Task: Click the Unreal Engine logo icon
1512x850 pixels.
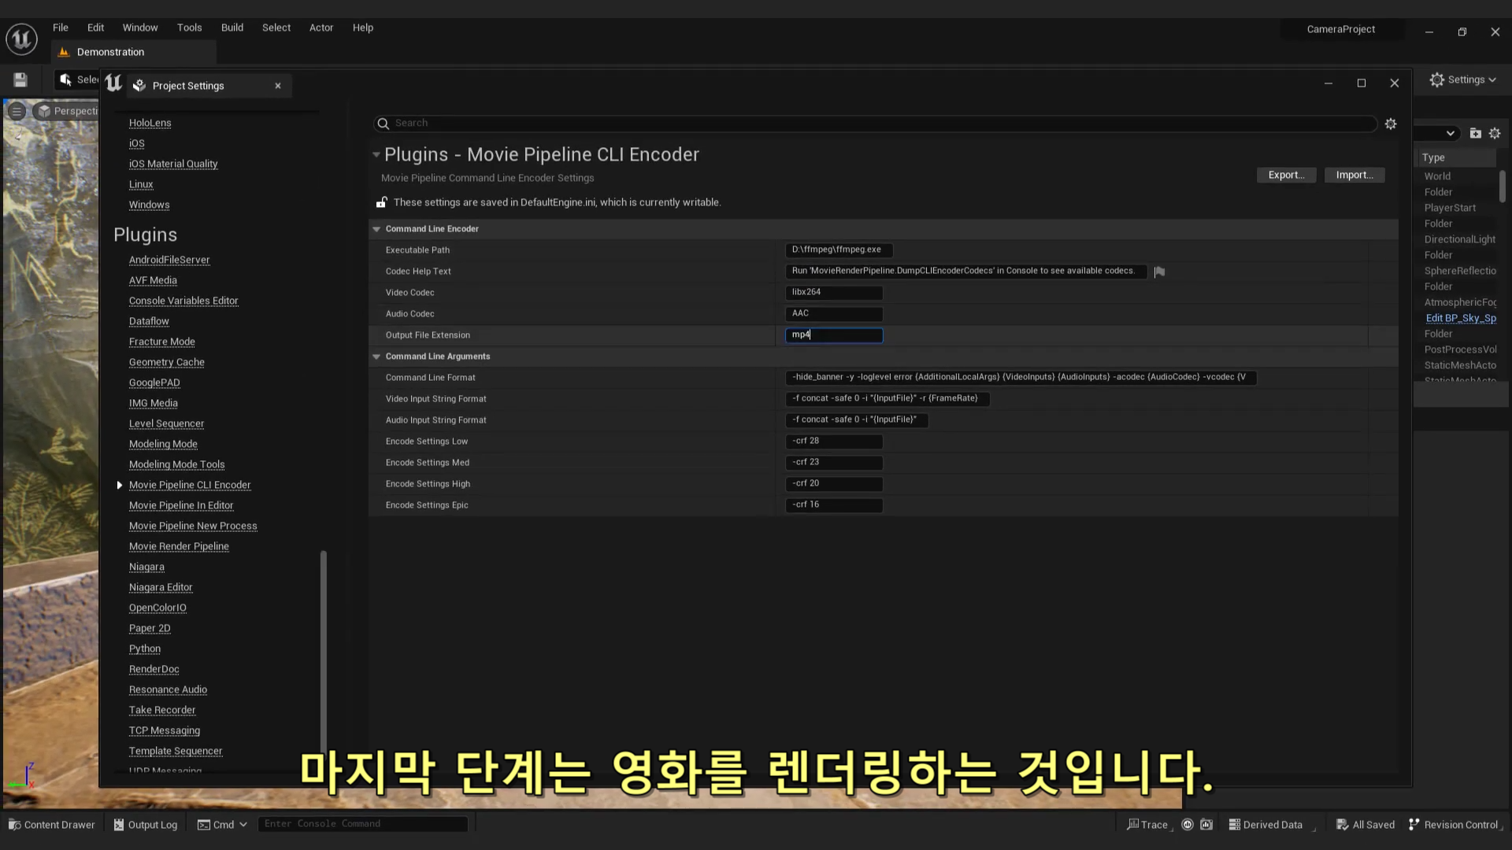Action: [x=21, y=39]
